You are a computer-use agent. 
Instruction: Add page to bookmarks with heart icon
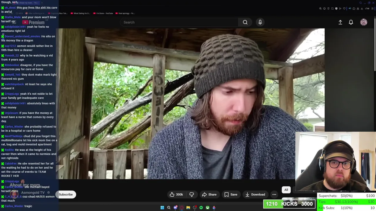pyautogui.click(x=344, y=8)
